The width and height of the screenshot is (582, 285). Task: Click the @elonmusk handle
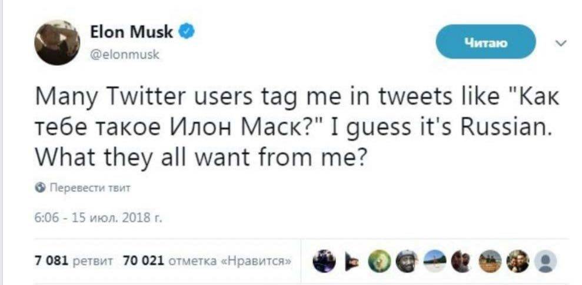[x=124, y=55]
